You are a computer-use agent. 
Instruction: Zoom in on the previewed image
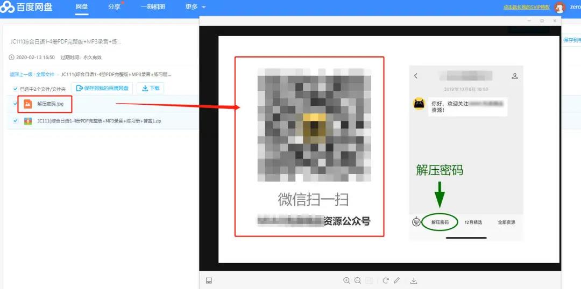pos(346,280)
